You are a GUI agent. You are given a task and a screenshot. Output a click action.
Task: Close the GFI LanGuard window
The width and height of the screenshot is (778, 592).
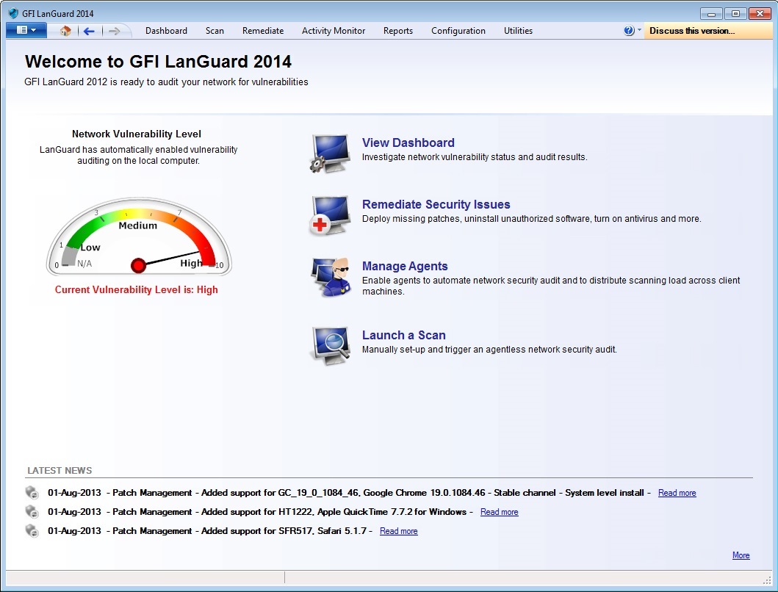click(x=760, y=14)
